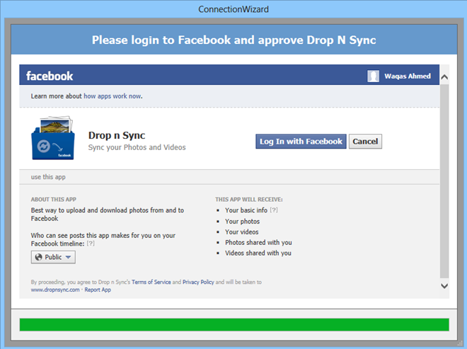
Task: Click 'Your videos' permission item
Action: [241, 232]
